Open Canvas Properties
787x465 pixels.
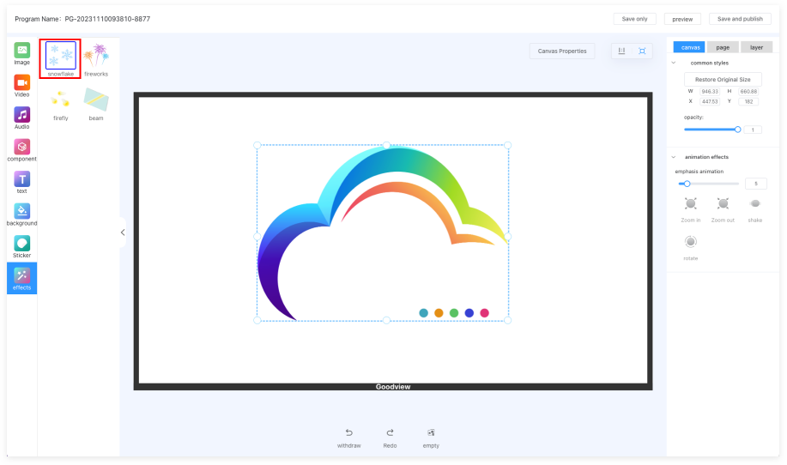562,51
